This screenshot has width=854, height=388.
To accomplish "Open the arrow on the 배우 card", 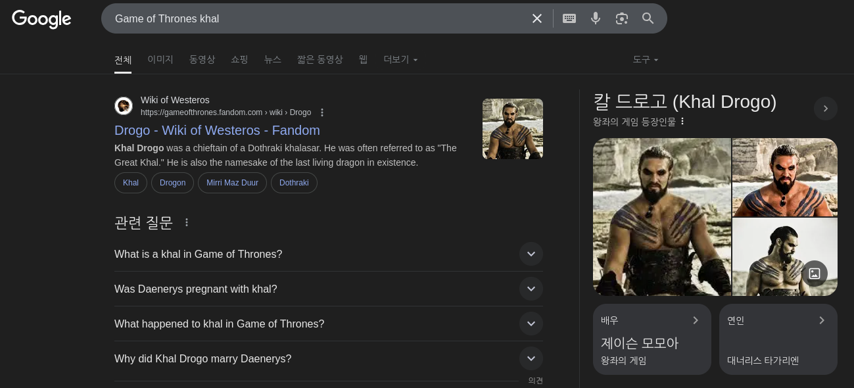I will click(x=696, y=320).
